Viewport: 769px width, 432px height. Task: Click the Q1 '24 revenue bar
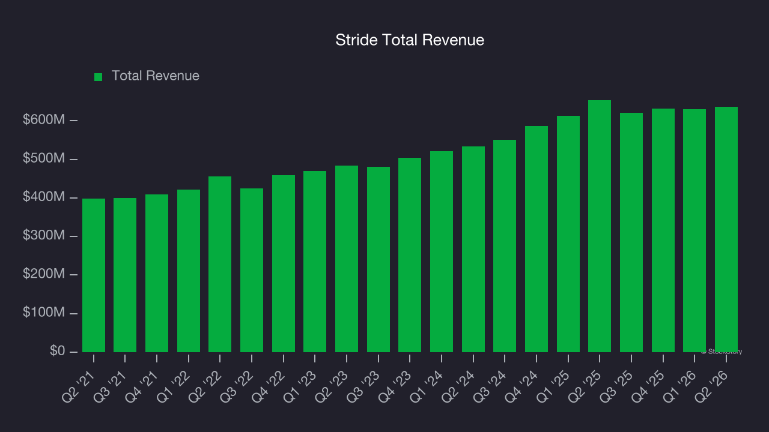[x=442, y=251]
